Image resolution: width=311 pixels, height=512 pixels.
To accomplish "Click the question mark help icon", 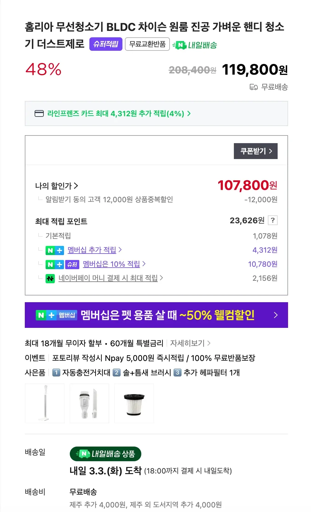I will 272,220.
